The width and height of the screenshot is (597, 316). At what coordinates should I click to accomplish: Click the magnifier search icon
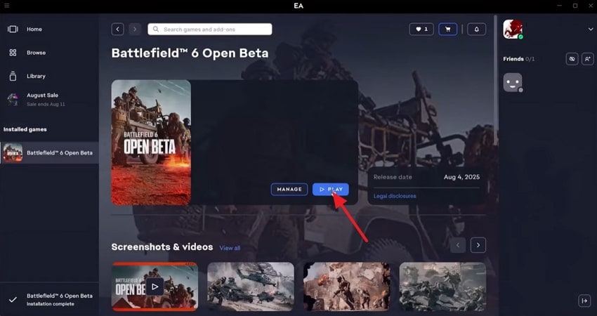click(156, 29)
